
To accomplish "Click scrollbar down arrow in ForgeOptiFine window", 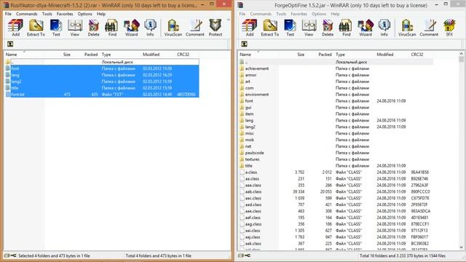I will pyautogui.click(x=461, y=247).
